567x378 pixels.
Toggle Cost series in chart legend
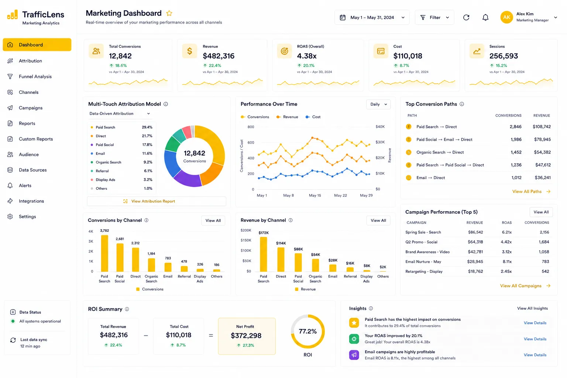(313, 117)
